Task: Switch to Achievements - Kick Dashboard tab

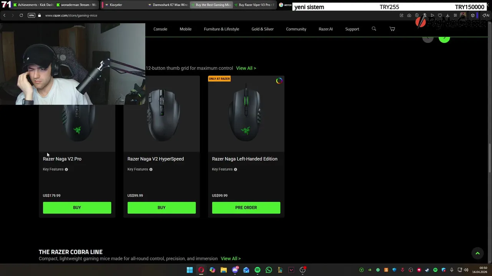Action: point(33,5)
